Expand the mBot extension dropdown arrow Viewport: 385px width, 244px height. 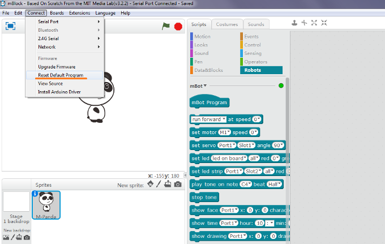tap(205, 85)
